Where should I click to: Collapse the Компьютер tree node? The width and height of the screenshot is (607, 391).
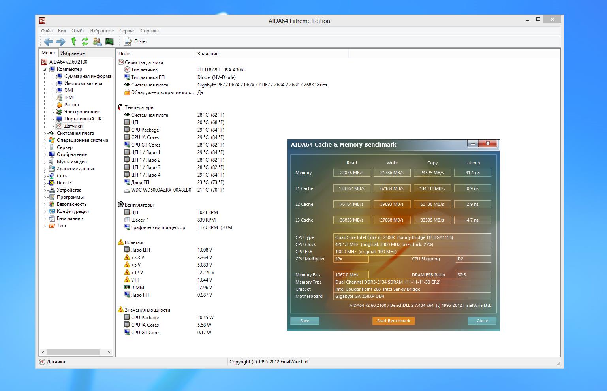[45, 70]
